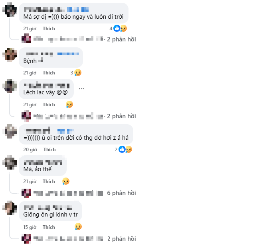Viewport: 253px width, 244px height.
Task: Click the crying emoji under "Giống ôn gì kinh"
Action: click(x=78, y=227)
